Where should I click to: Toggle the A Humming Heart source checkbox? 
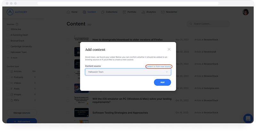coord(8,35)
